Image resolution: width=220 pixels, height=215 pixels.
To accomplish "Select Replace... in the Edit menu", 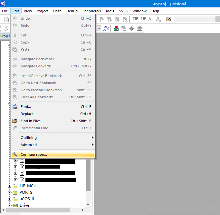I will (53, 114).
